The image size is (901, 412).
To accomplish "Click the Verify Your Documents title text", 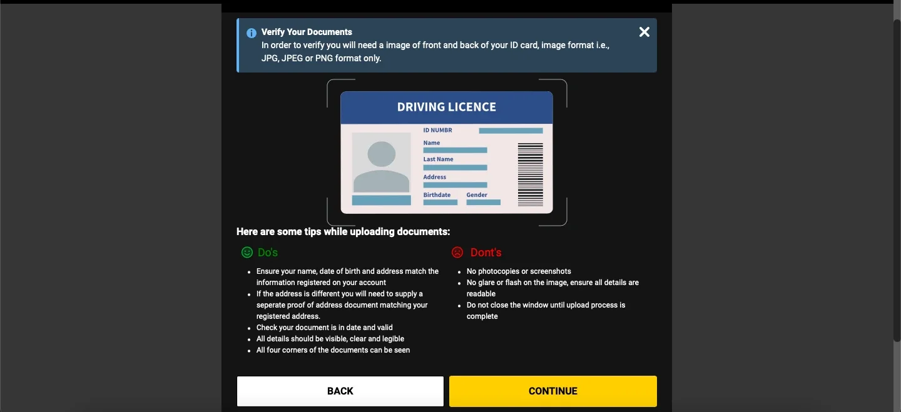I will [x=307, y=32].
